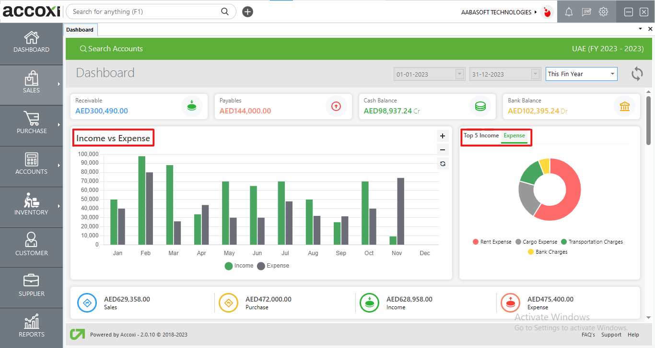Switch to the Top 5 Income tab
The height and width of the screenshot is (348, 655).
coord(481,135)
